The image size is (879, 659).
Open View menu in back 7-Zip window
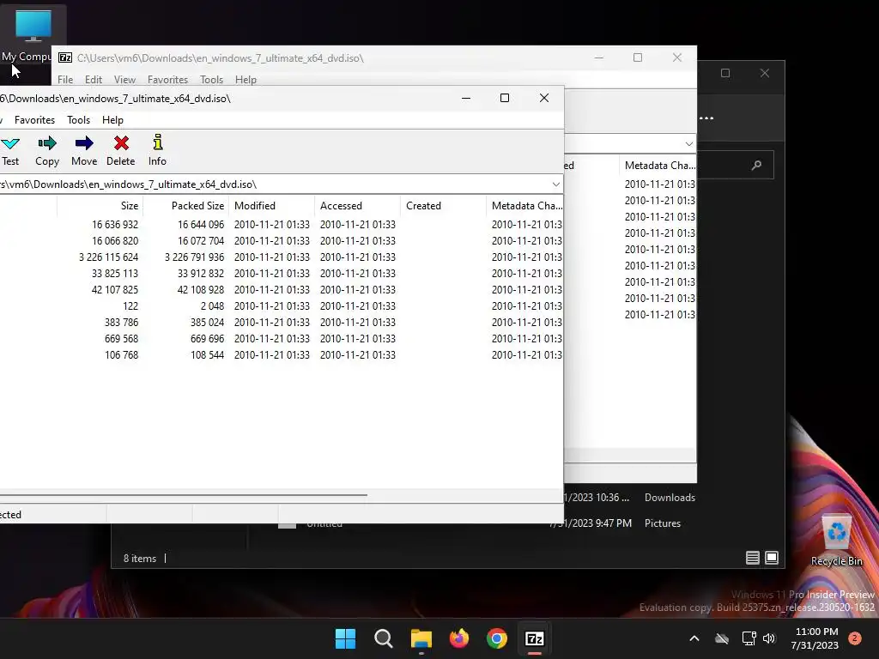125,80
